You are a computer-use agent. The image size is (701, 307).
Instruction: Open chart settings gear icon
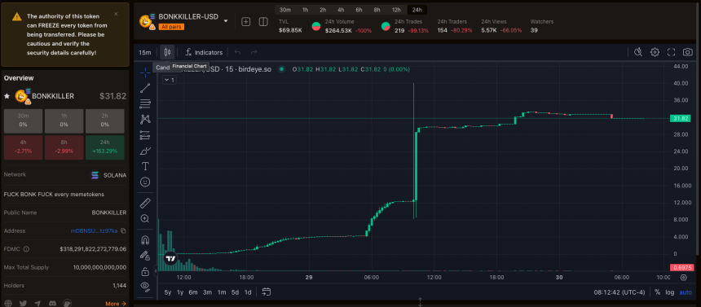pos(655,52)
